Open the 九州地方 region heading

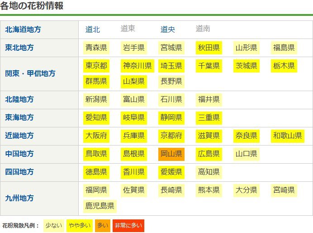point(19,198)
